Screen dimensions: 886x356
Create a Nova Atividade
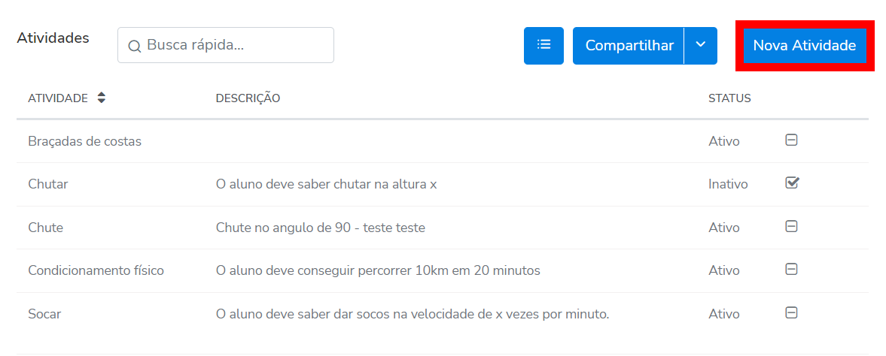pyautogui.click(x=804, y=46)
